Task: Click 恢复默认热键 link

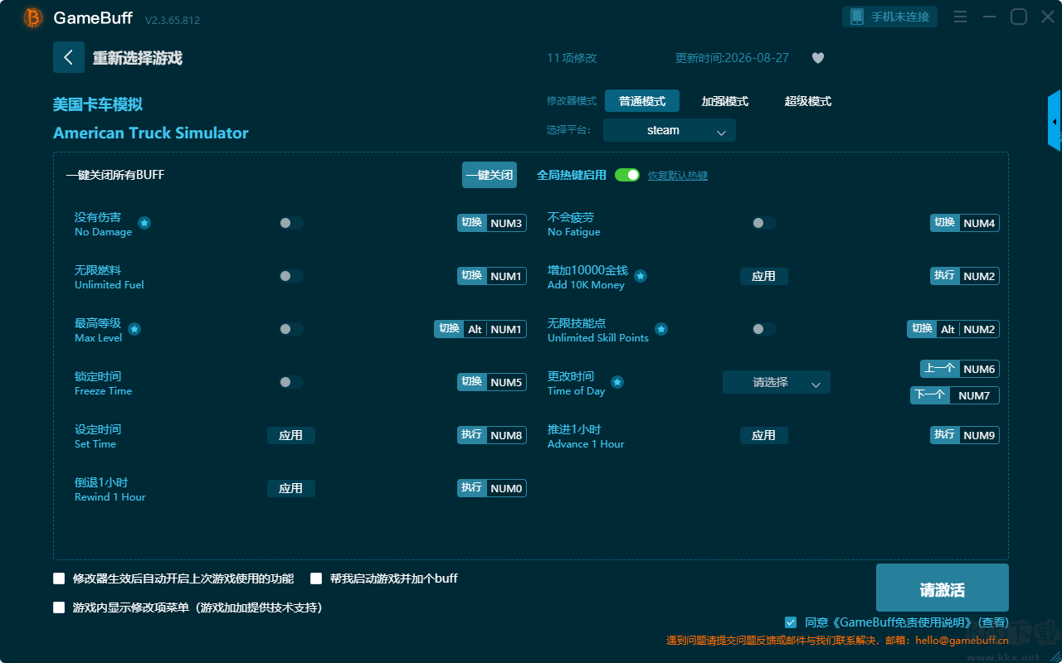Action: (x=678, y=176)
